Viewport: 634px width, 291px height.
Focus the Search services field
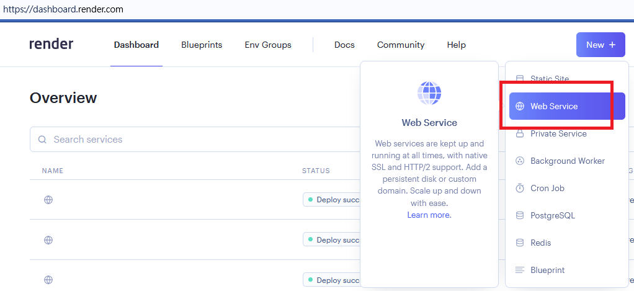(x=194, y=140)
